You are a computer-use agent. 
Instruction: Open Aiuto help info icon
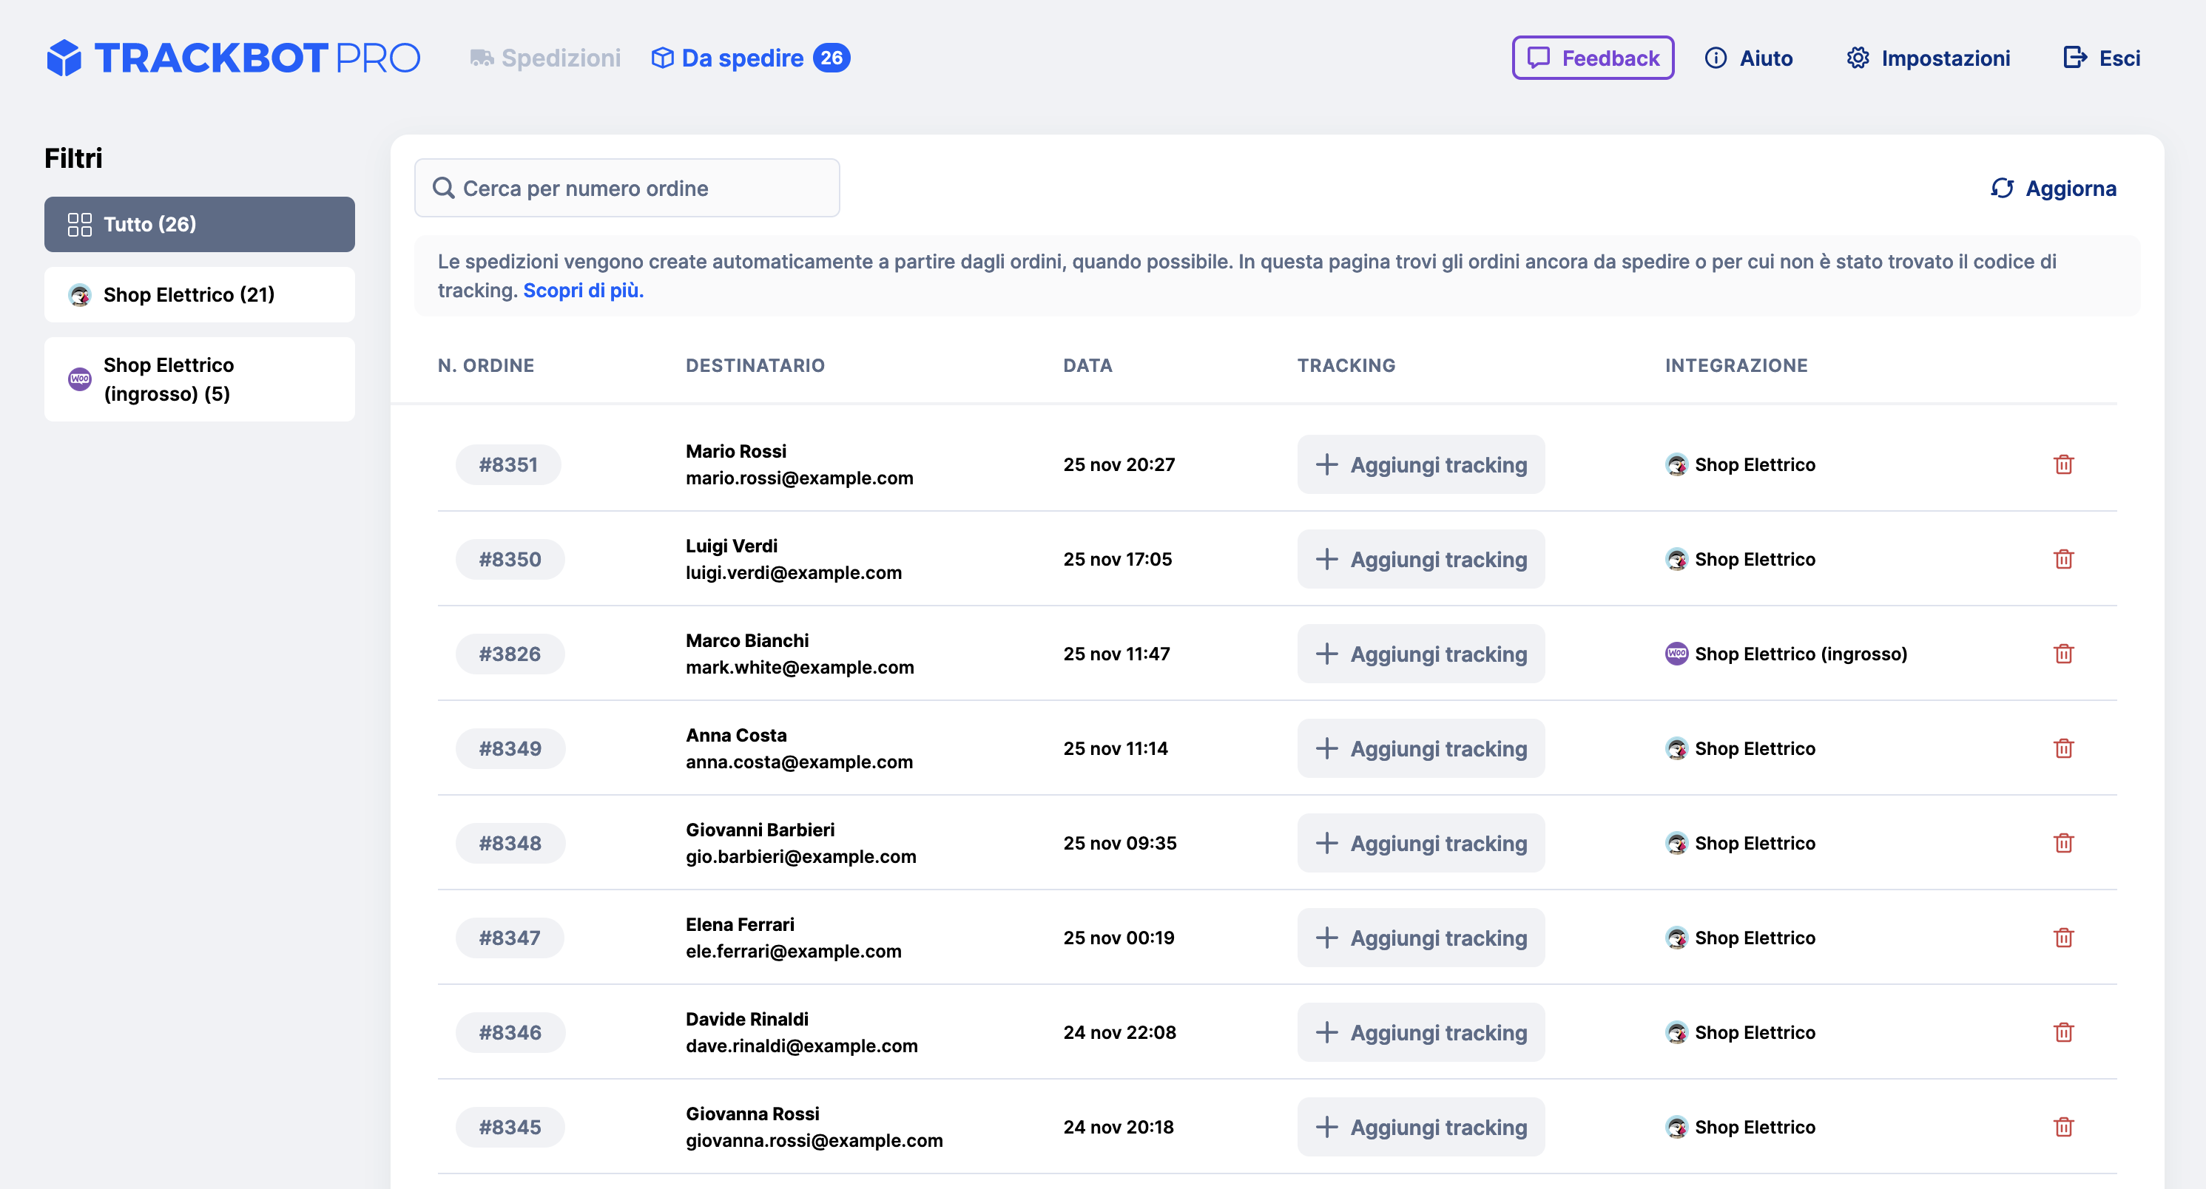pyautogui.click(x=1716, y=58)
